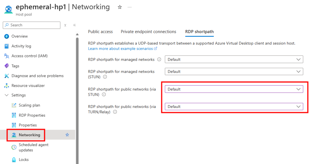Image resolution: width=313 pixels, height=164 pixels.
Task: Click the Activity log icon
Action: [7, 46]
